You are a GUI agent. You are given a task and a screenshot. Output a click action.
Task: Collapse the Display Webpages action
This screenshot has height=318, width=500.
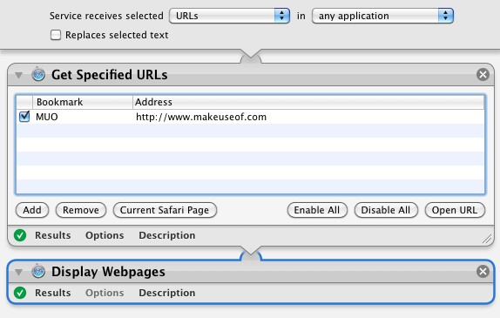19,272
